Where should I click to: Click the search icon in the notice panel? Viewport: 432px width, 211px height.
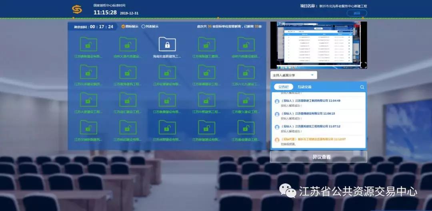coord(362,87)
